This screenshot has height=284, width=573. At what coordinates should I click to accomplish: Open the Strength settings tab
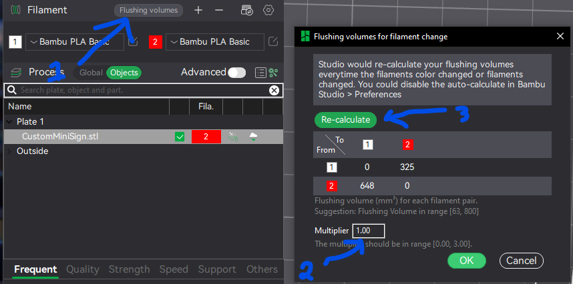pyautogui.click(x=129, y=269)
